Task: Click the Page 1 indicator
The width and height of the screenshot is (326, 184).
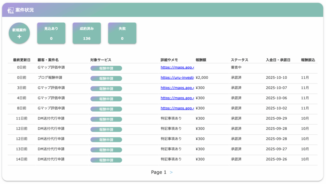Action: [x=159, y=172]
